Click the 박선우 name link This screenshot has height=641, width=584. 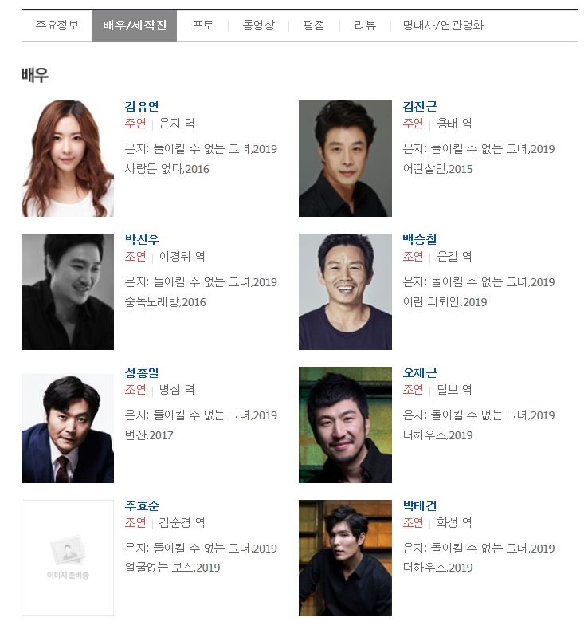(x=142, y=239)
